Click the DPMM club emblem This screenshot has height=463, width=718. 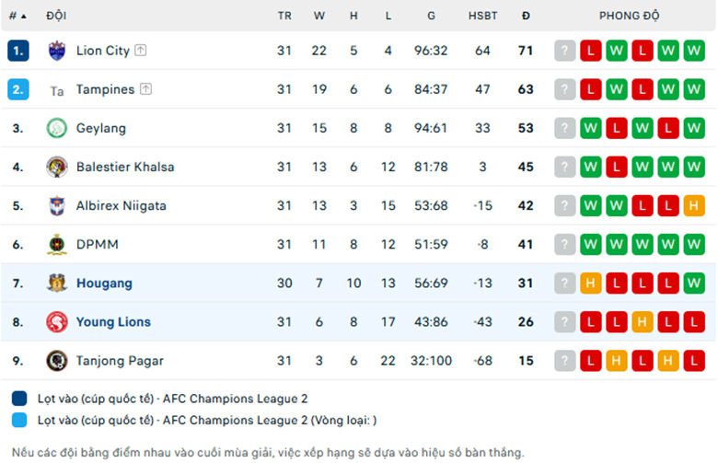57,245
